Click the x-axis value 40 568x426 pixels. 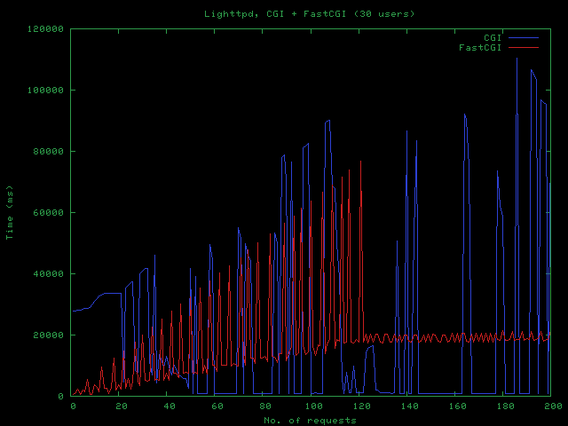(170, 406)
